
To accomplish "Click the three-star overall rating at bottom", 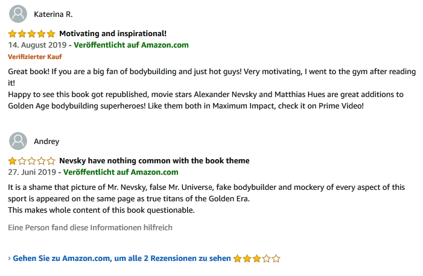I will (x=256, y=259).
